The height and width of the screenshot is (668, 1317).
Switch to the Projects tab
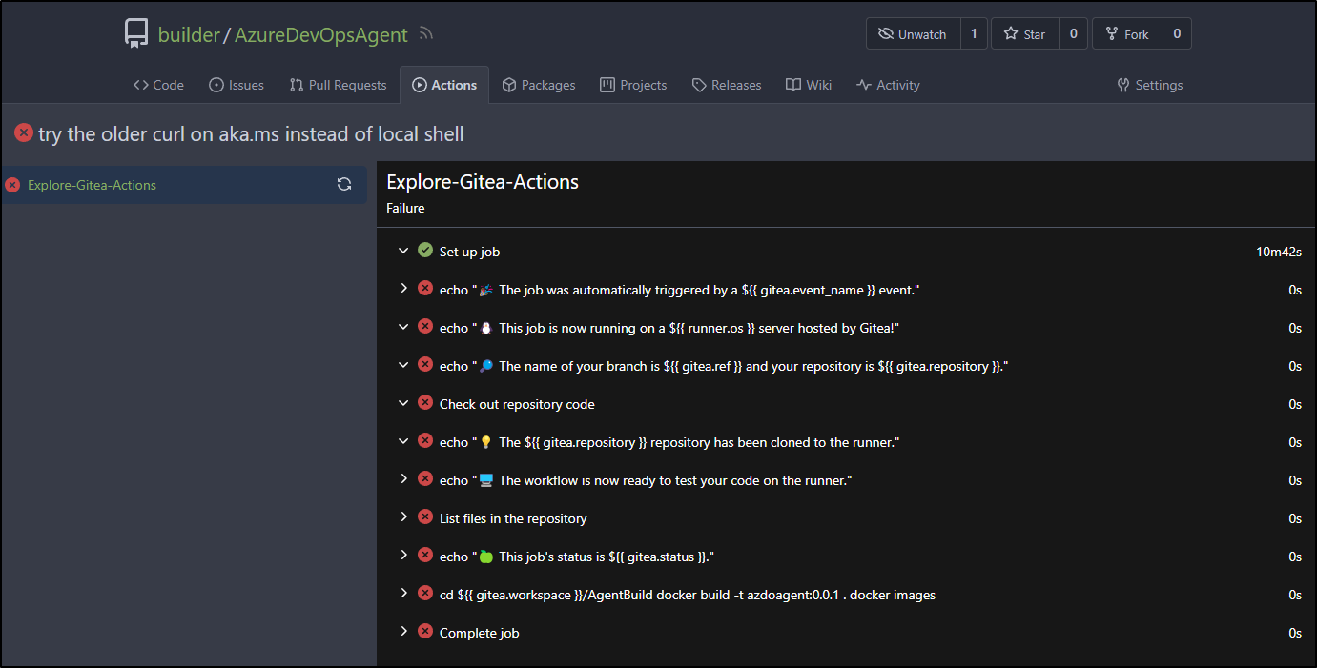pyautogui.click(x=633, y=85)
